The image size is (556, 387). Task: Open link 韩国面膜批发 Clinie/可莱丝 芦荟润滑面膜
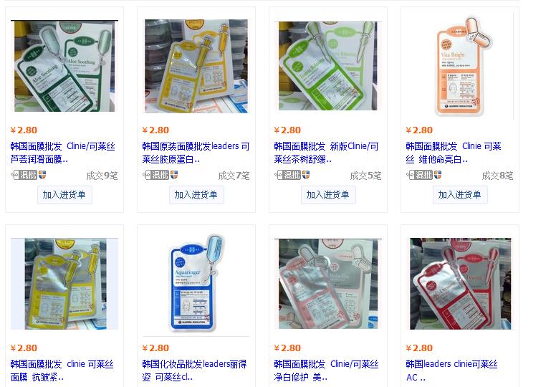63,153
